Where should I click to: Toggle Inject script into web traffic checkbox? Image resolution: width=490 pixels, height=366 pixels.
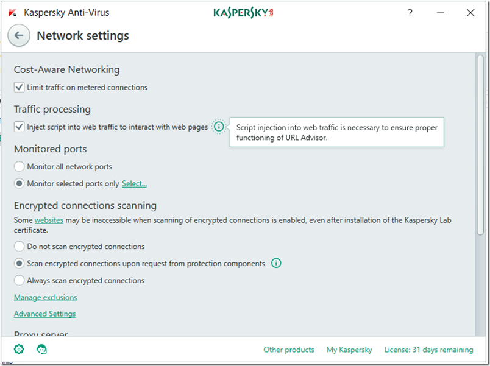(19, 127)
